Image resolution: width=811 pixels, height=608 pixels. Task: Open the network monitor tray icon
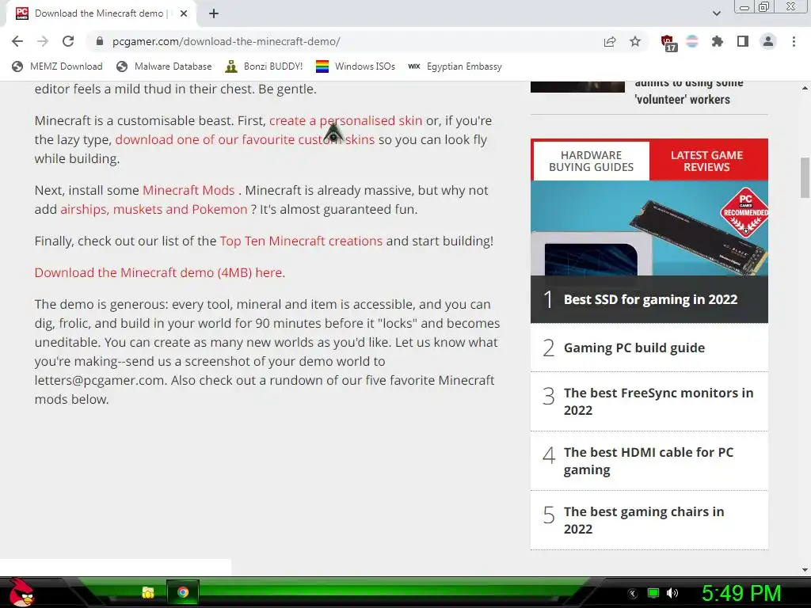coord(653,593)
